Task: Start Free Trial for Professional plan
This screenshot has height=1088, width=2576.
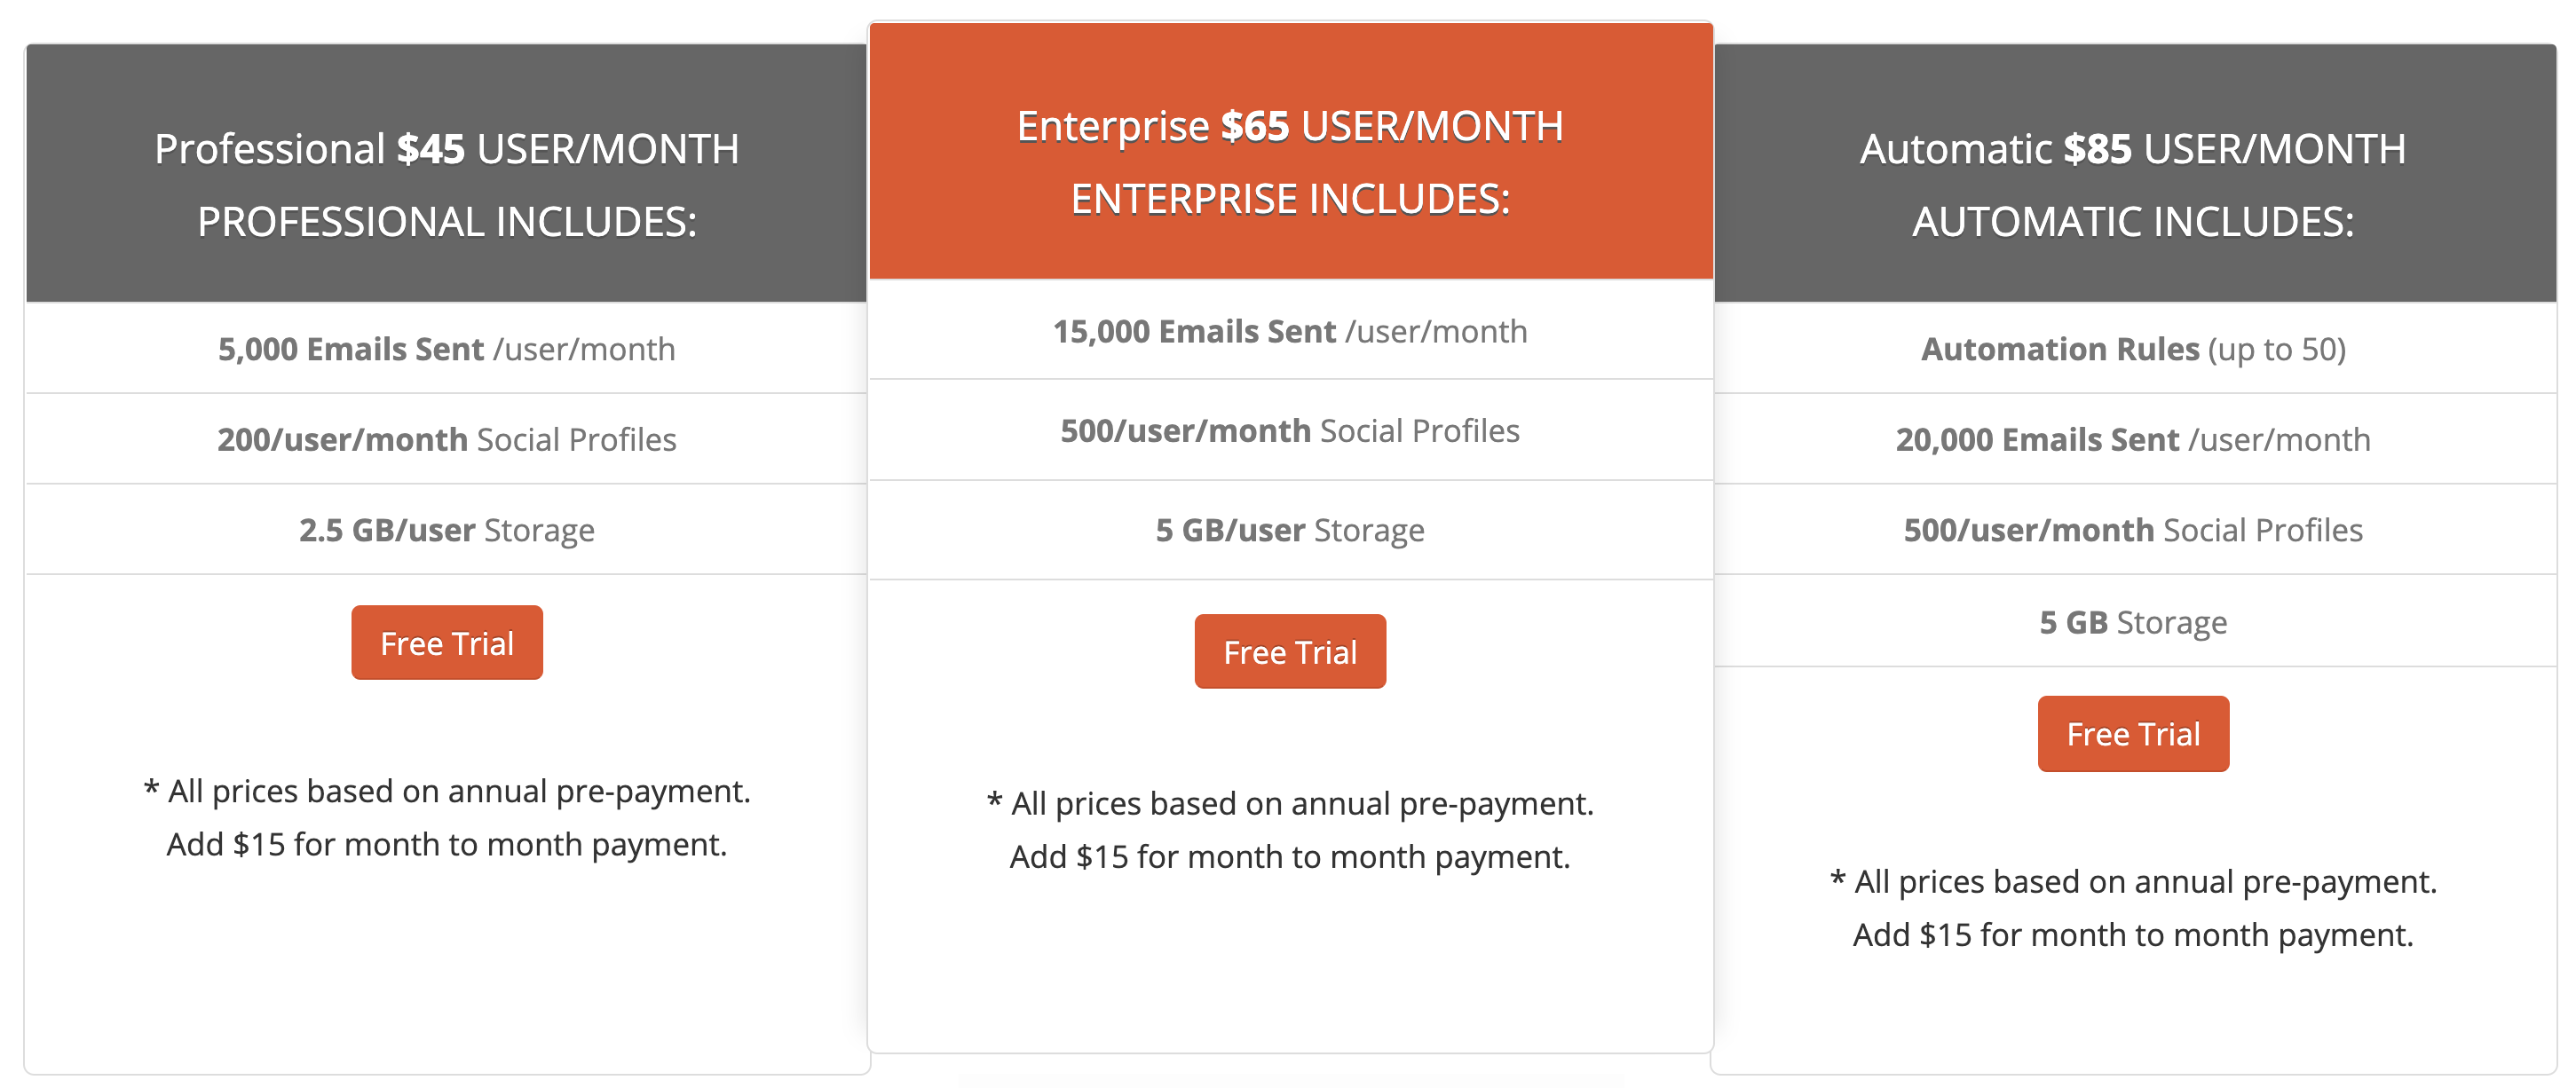Action: point(447,643)
